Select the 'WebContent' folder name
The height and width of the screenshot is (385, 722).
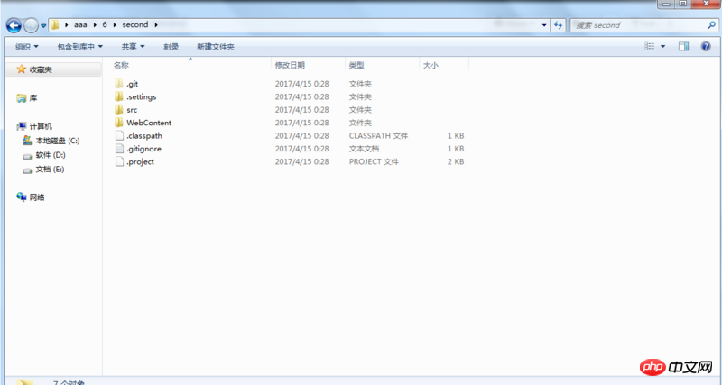tap(149, 123)
